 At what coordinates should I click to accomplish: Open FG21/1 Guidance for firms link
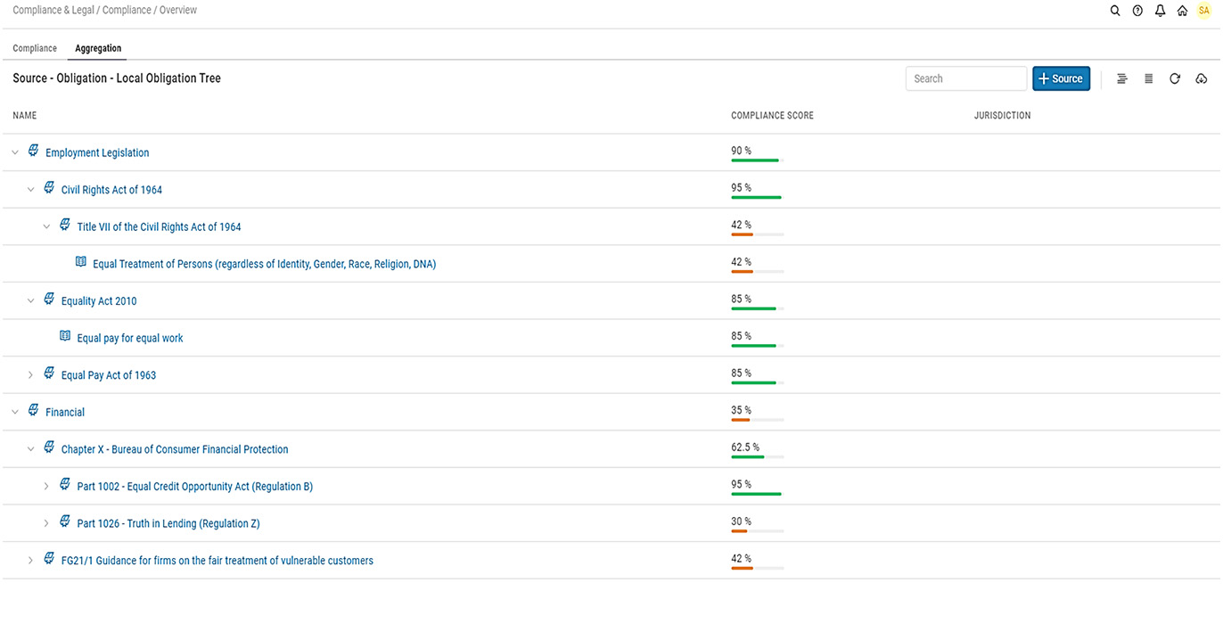pos(218,561)
